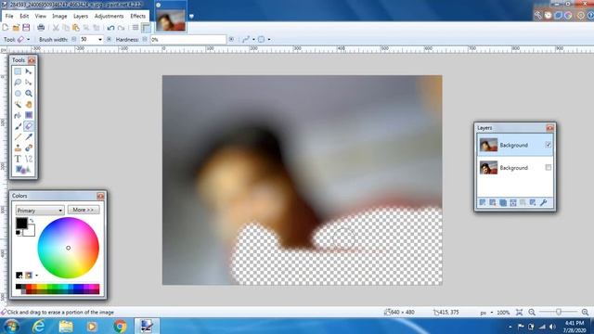Redo with the toolbar arrow icon
This screenshot has height=334, width=594.
tap(121, 28)
